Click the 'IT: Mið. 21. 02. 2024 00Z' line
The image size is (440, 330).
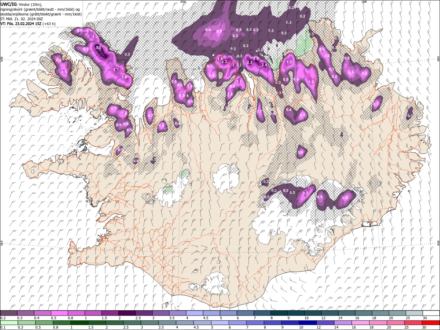coord(22,19)
